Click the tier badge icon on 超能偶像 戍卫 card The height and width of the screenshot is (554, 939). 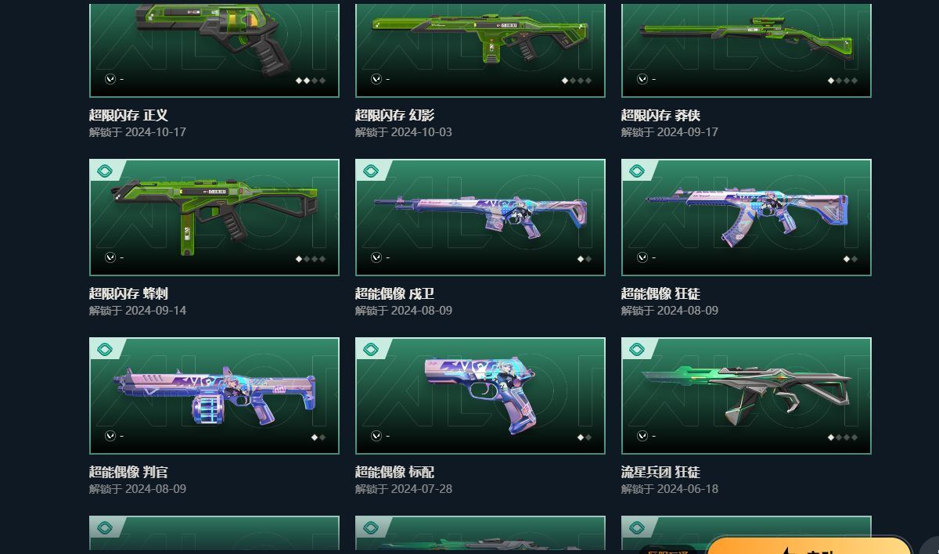371,171
